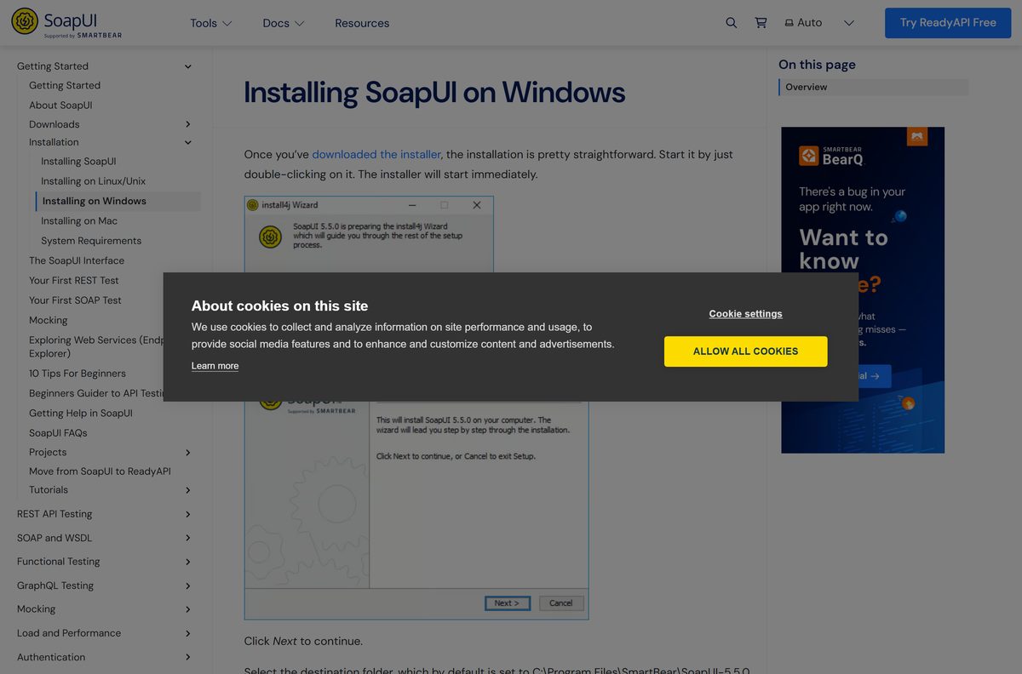Open Downloads sidebar item

coord(55,124)
